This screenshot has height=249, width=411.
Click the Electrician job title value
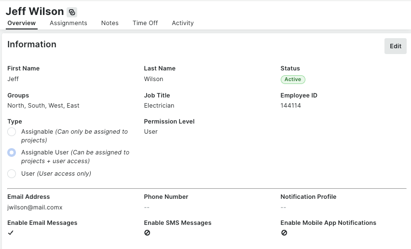coord(159,106)
